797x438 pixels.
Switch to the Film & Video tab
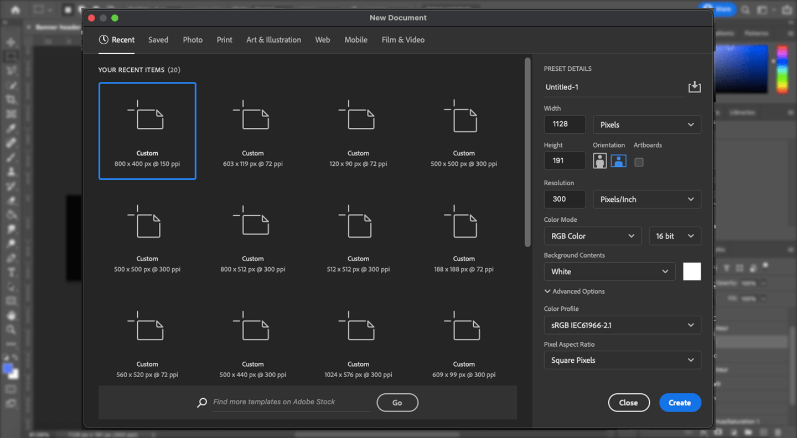403,40
